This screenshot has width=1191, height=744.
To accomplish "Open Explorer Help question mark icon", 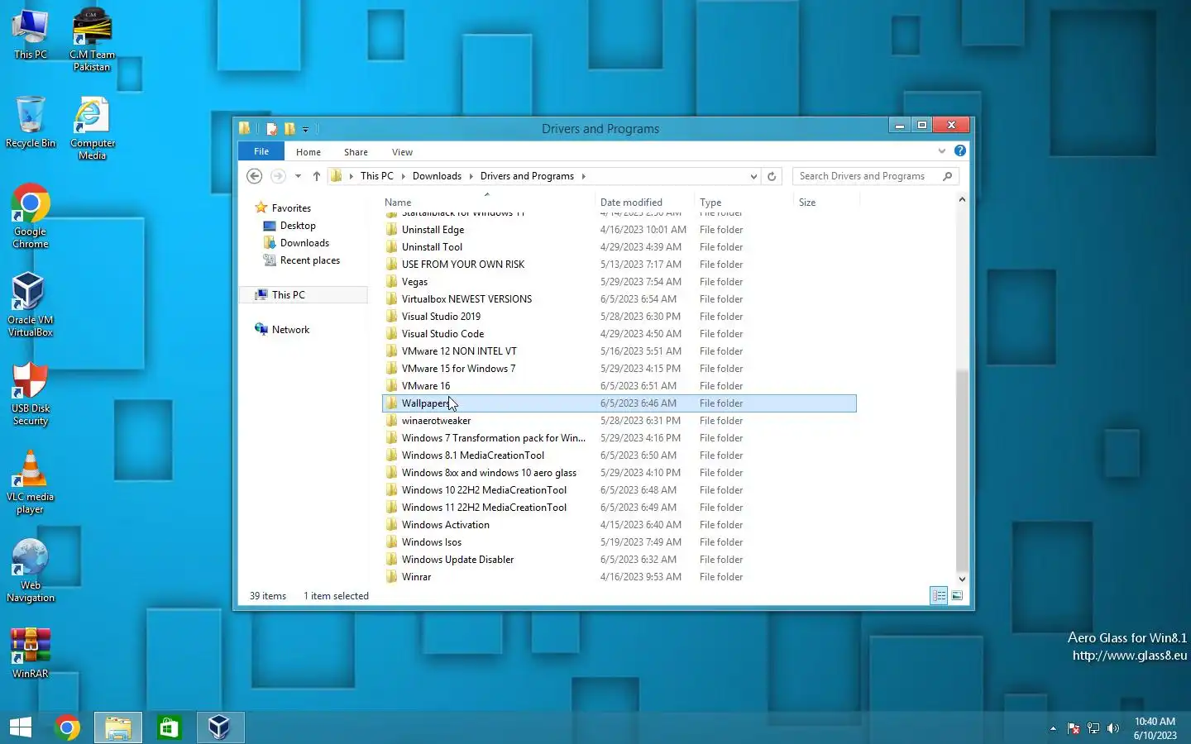I will click(959, 150).
